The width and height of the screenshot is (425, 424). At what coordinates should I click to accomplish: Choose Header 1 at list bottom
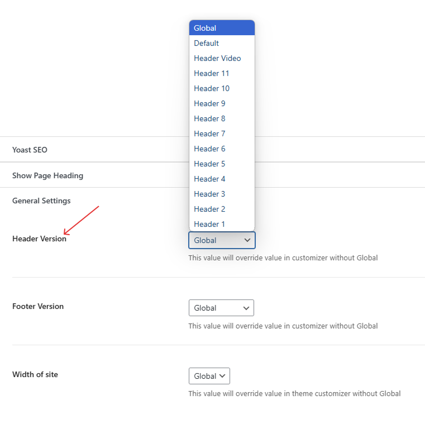pos(221,224)
